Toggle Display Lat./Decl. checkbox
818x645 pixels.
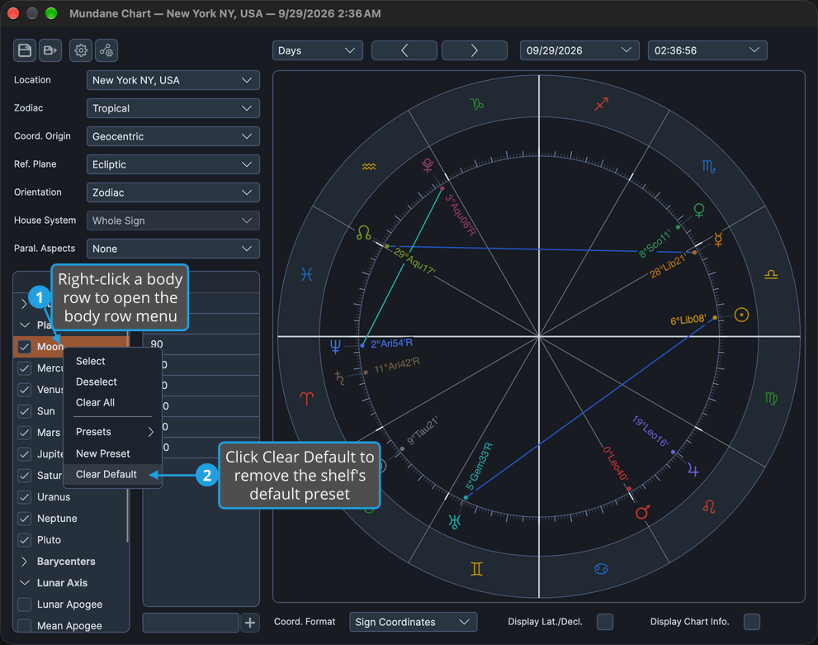pos(605,622)
